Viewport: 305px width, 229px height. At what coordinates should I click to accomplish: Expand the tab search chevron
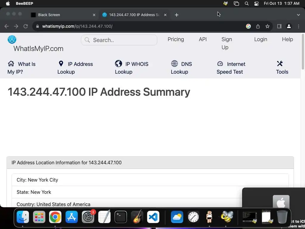(298, 15)
